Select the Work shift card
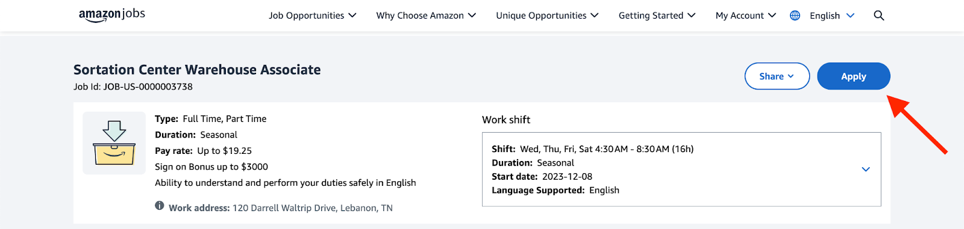The height and width of the screenshot is (229, 964). [x=681, y=169]
